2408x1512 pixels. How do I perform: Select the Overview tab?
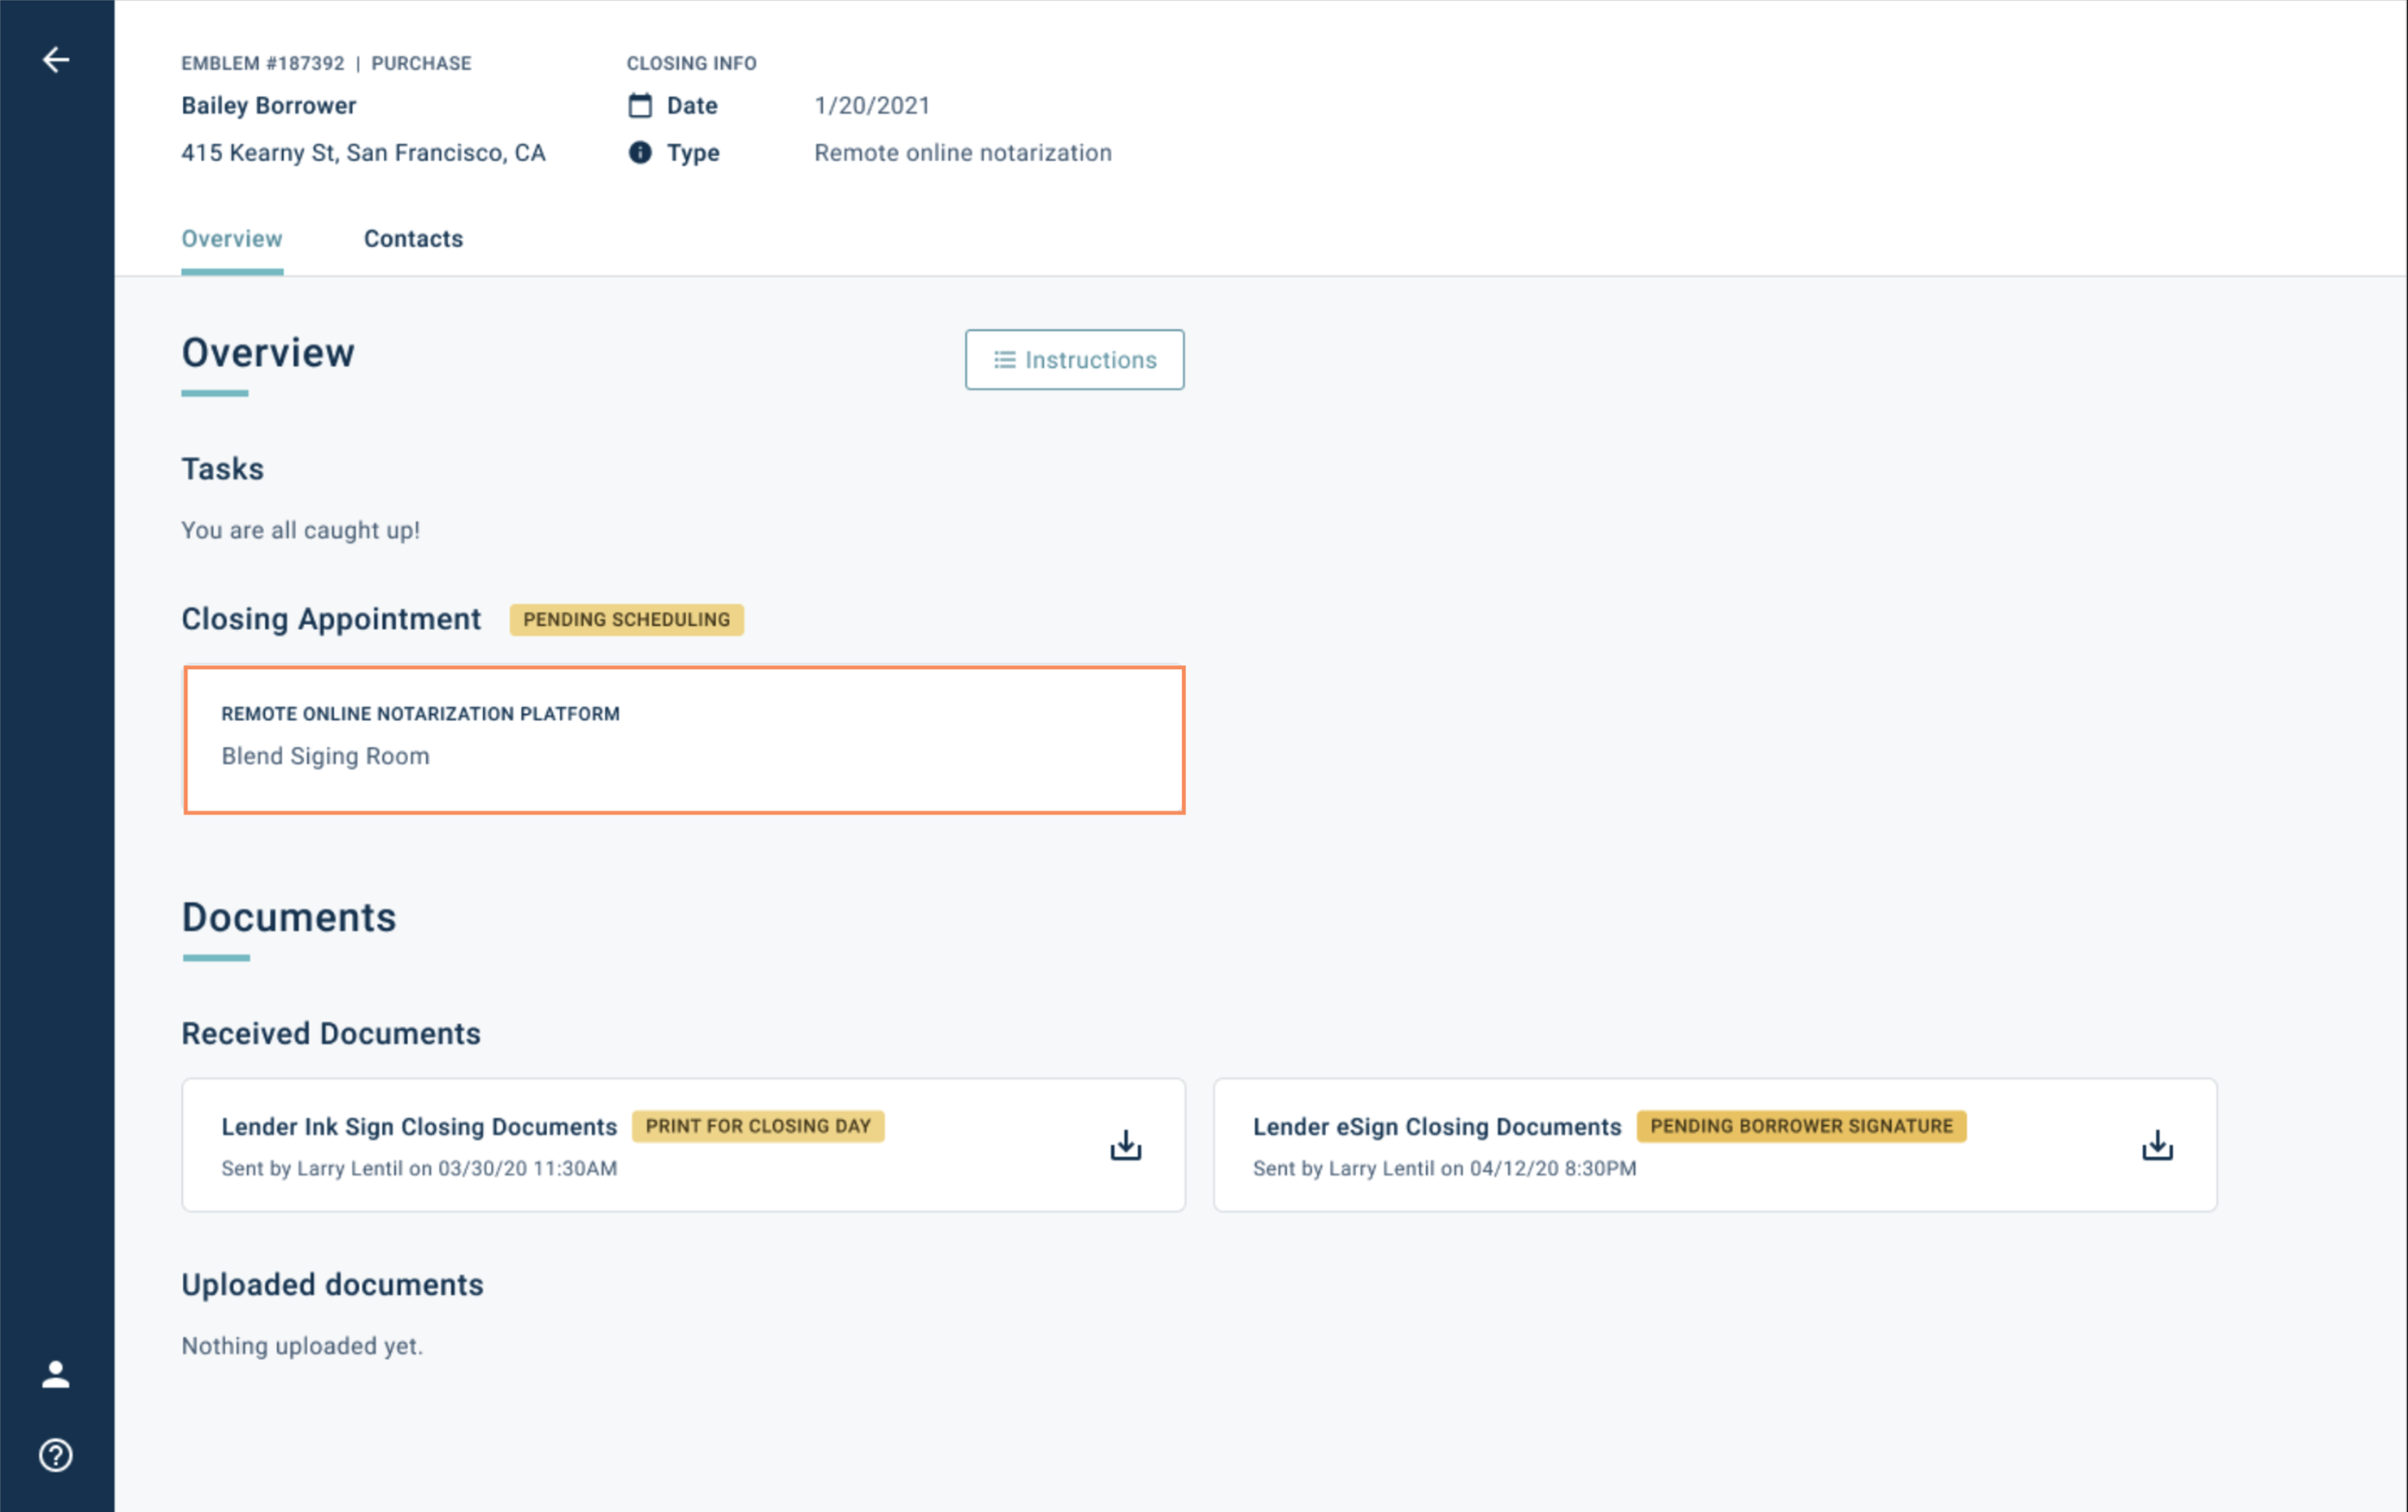[232, 239]
